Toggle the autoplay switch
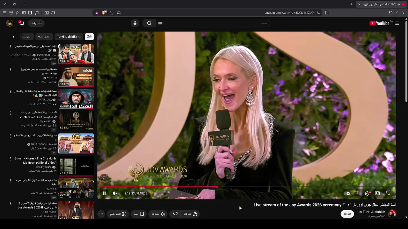The width and height of the screenshot is (408, 229). pyautogui.click(x=348, y=193)
